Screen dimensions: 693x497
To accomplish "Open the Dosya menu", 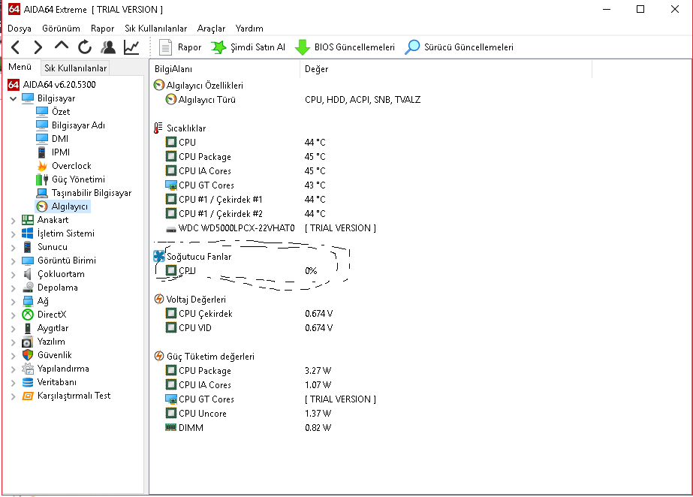I will (x=20, y=29).
